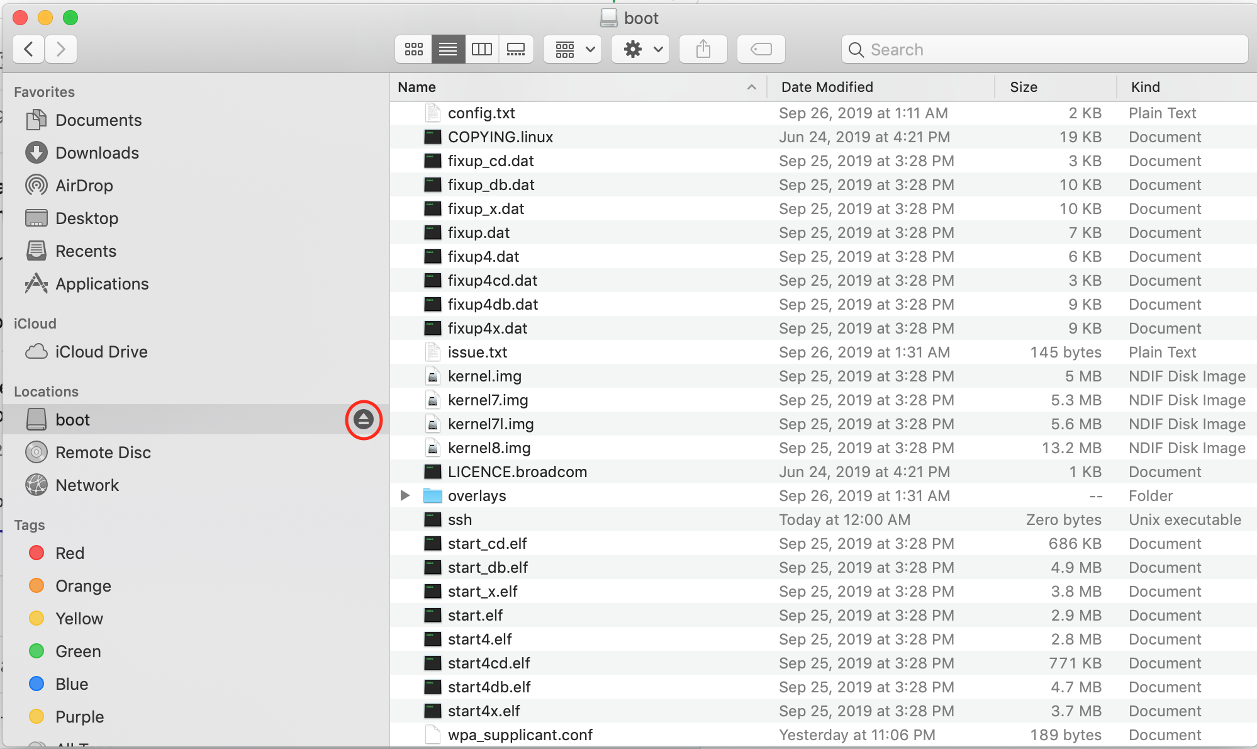This screenshot has width=1257, height=749.
Task: Open the Network location
Action: [x=87, y=485]
